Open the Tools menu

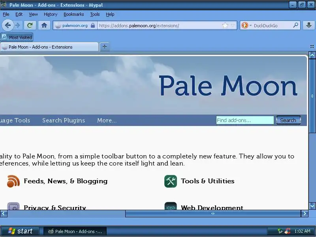pyautogui.click(x=95, y=14)
